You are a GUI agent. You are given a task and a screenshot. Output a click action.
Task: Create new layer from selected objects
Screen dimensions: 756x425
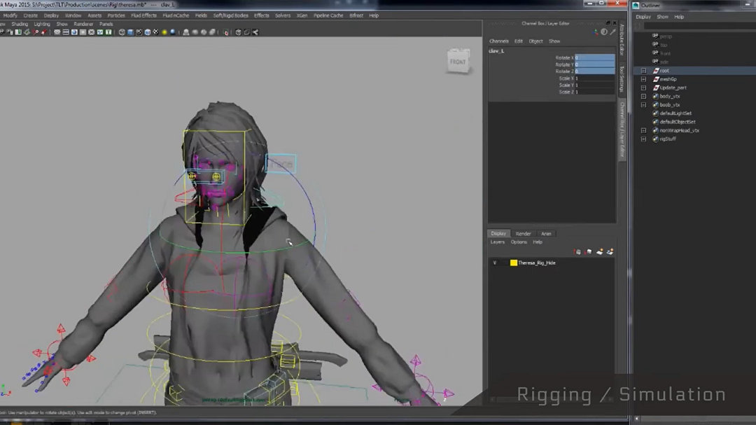[610, 252]
